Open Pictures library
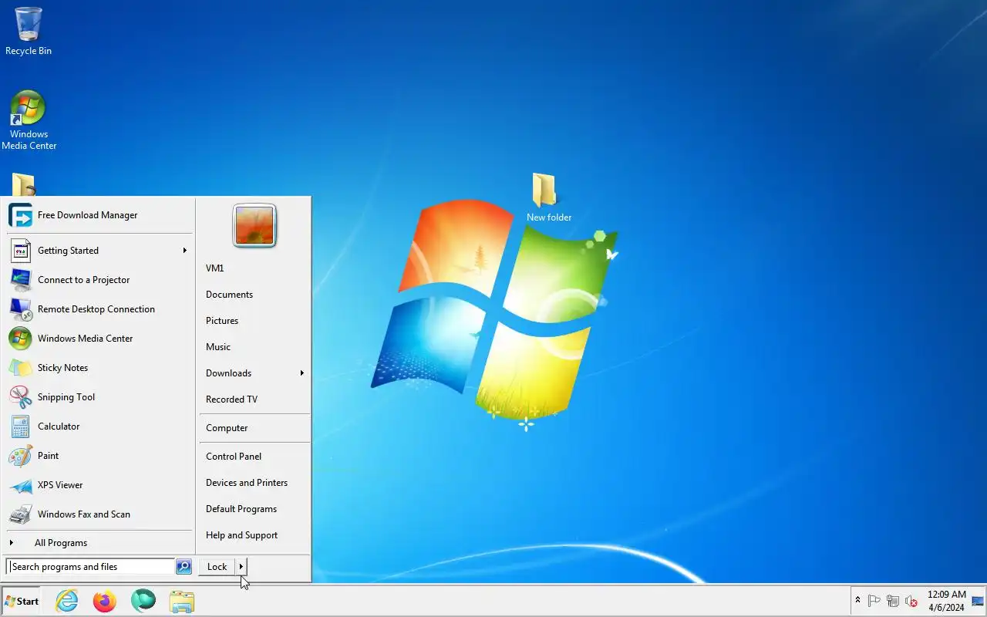The width and height of the screenshot is (987, 617). [254, 321]
